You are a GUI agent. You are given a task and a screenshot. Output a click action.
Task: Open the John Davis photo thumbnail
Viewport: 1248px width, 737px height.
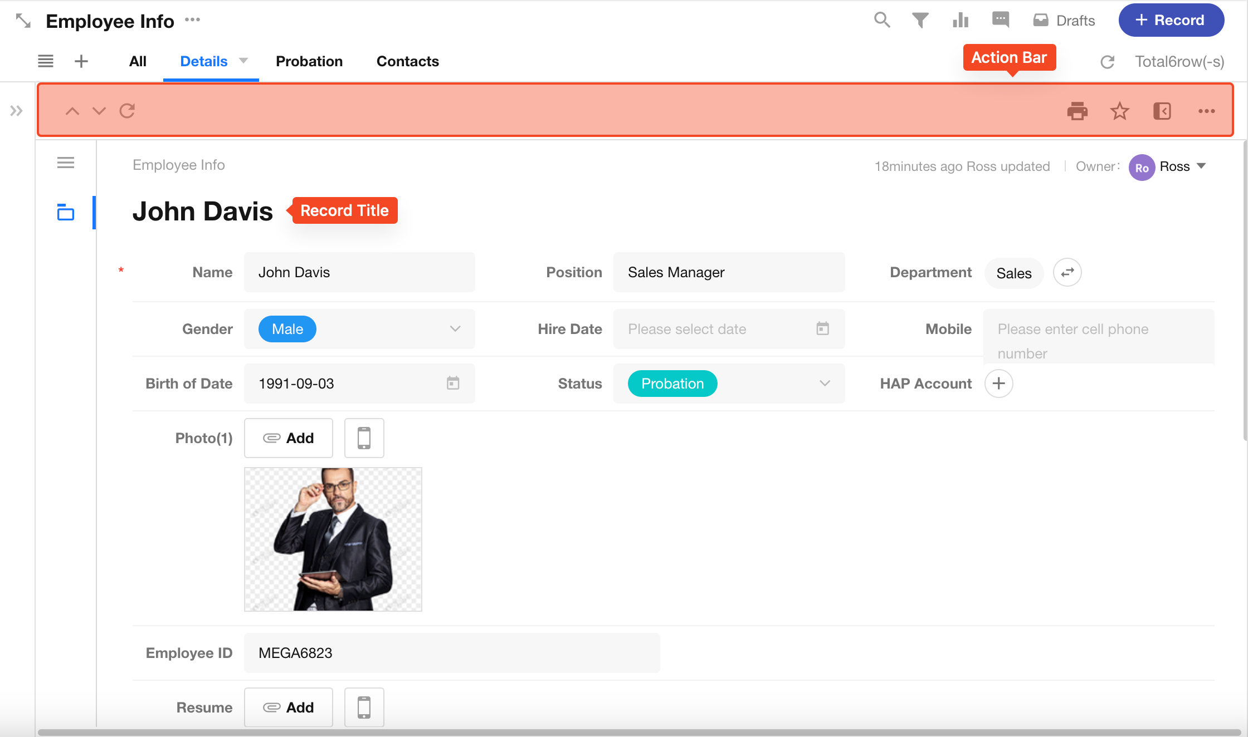(333, 539)
